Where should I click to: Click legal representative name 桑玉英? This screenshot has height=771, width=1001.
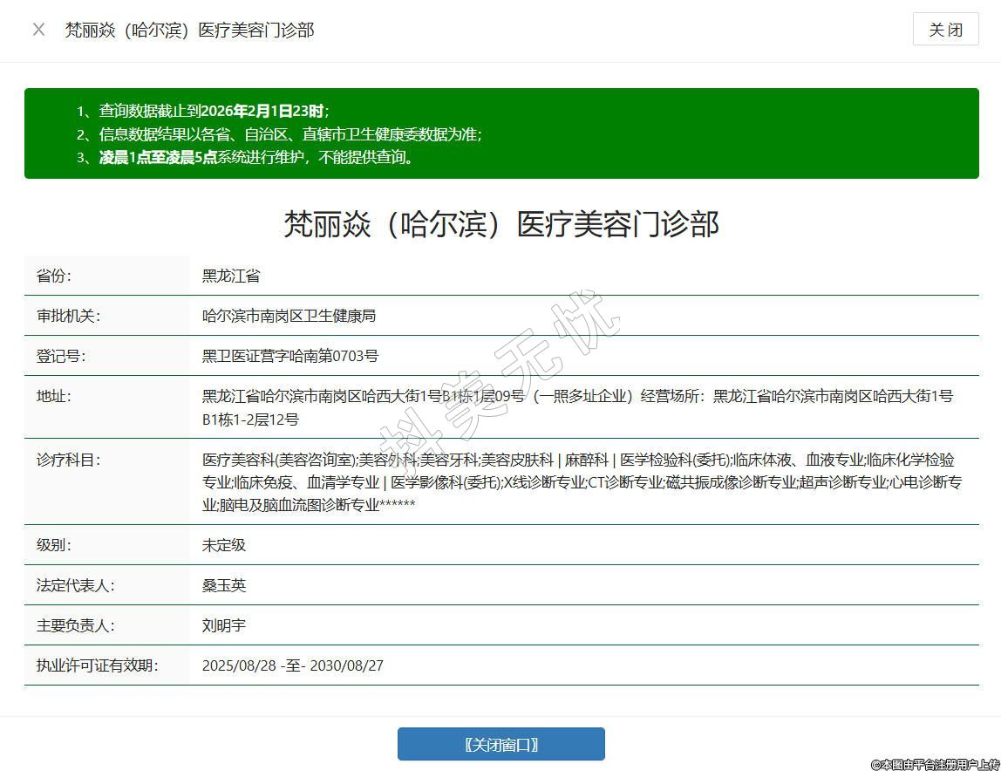pyautogui.click(x=224, y=585)
